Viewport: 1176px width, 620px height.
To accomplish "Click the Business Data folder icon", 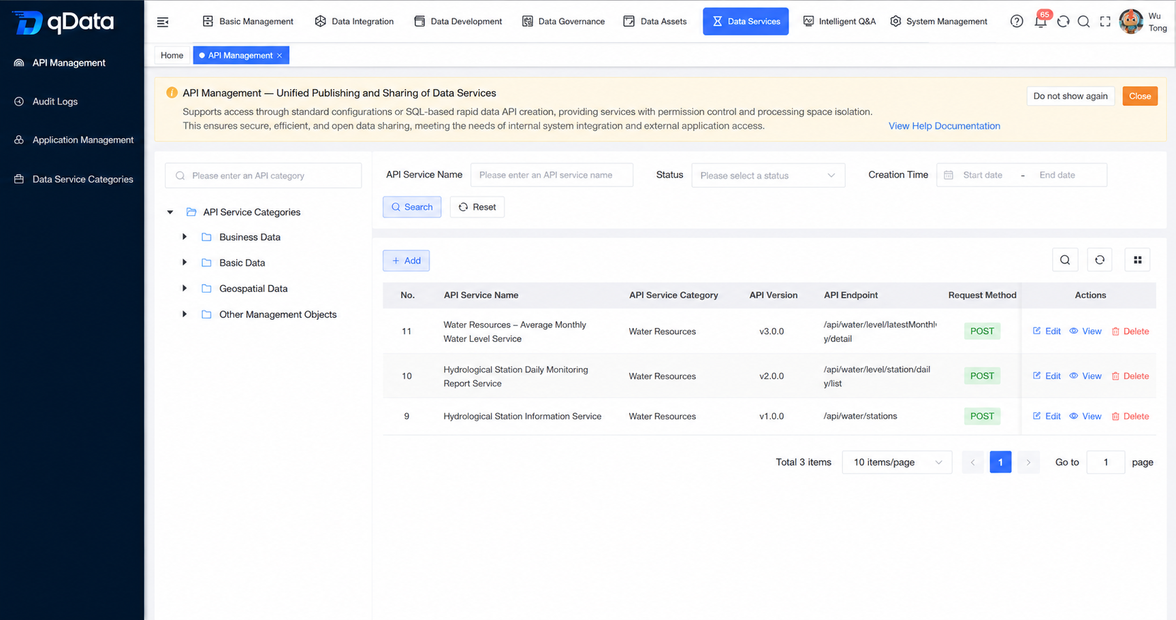I will [x=206, y=237].
